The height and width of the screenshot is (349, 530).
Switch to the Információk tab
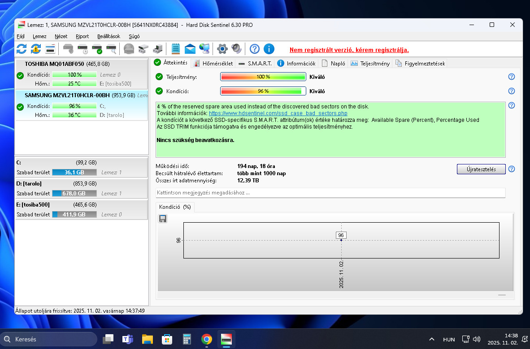[x=296, y=63]
